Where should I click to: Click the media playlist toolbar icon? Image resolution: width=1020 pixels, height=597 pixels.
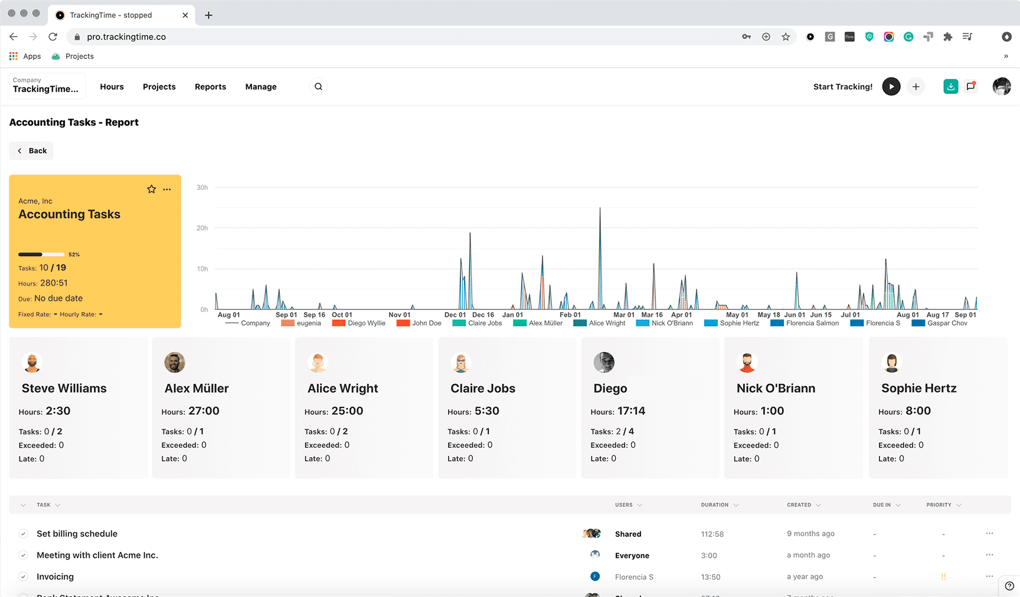pos(967,37)
